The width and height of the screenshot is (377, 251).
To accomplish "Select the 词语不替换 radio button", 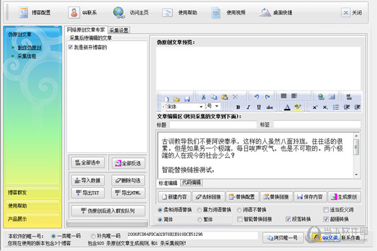I will (x=239, y=210).
